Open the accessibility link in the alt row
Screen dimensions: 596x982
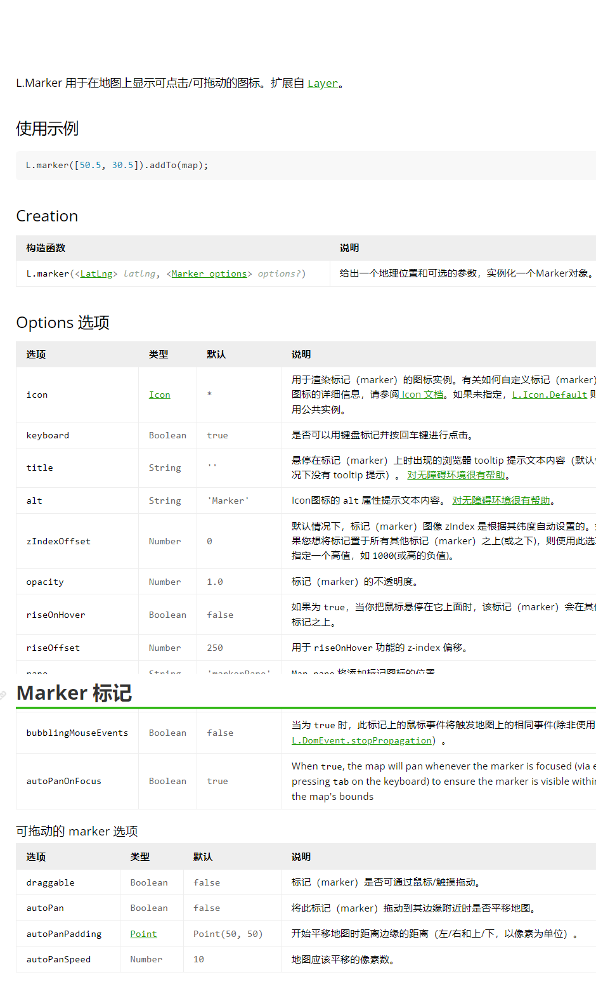pyautogui.click(x=502, y=501)
